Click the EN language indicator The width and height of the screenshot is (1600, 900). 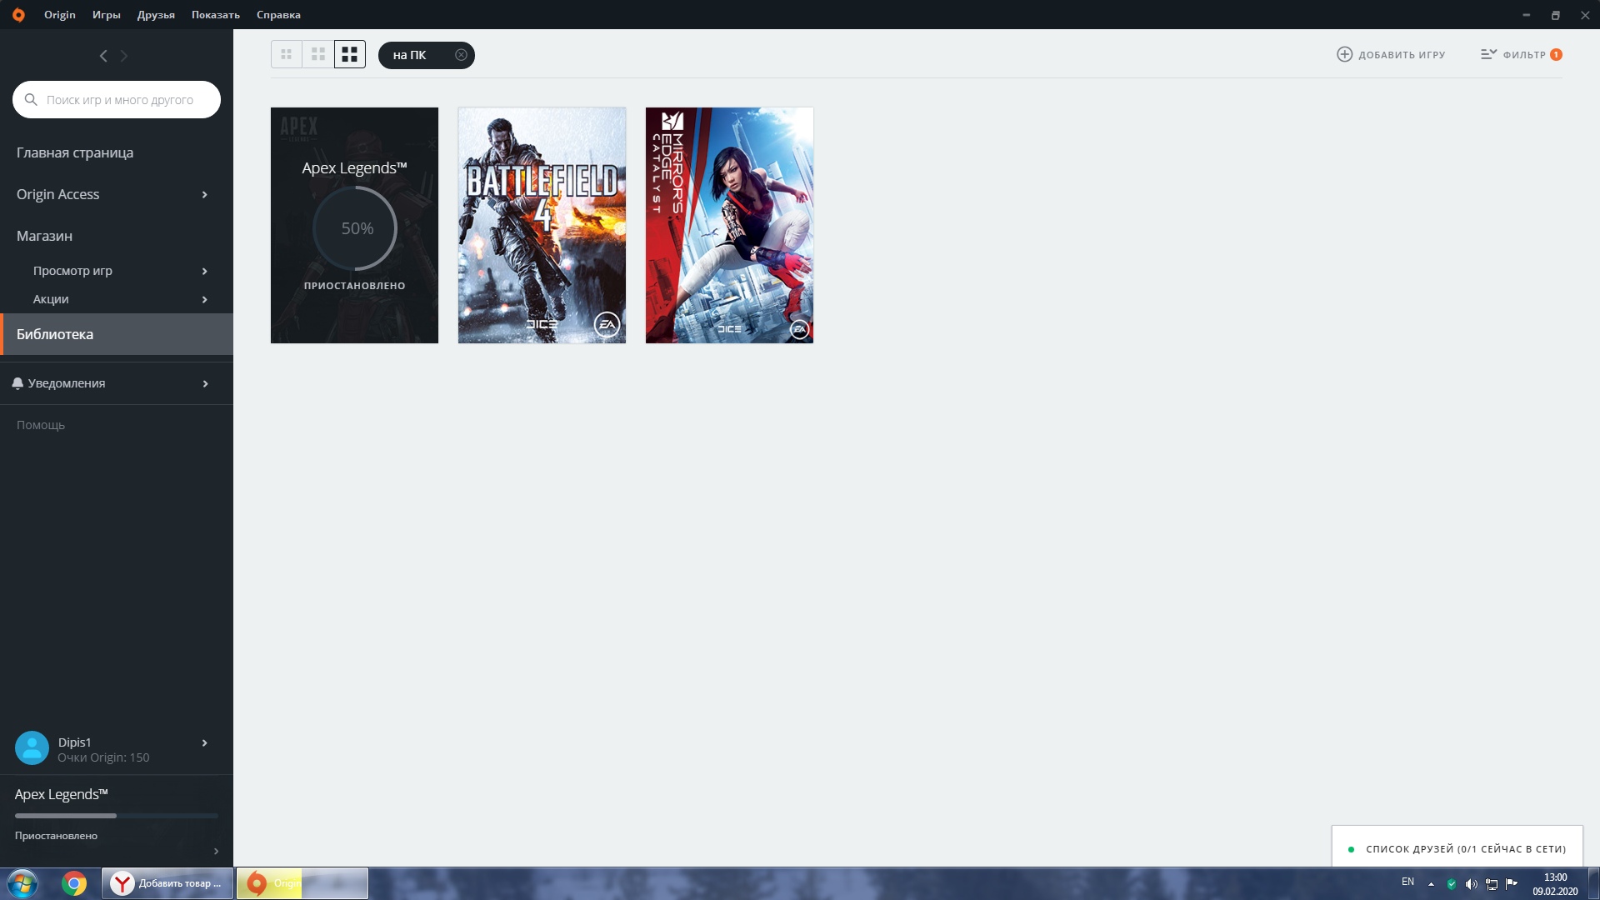click(x=1407, y=882)
